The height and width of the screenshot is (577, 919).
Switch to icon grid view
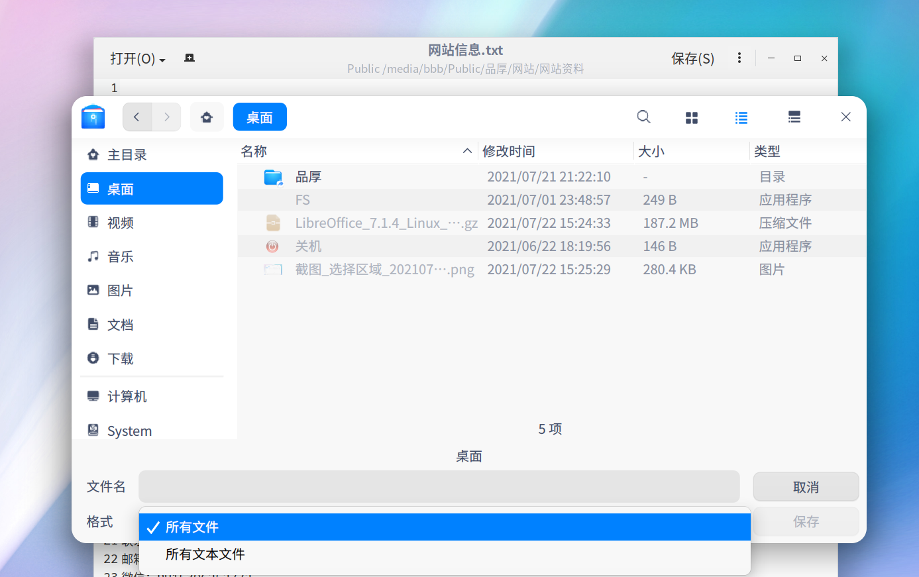point(692,117)
